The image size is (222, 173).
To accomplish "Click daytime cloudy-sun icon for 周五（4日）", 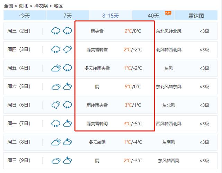I will click(x=56, y=68).
